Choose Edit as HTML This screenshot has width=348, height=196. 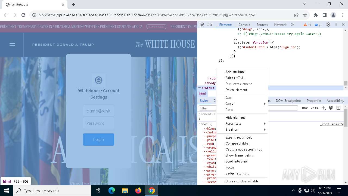[242, 78]
